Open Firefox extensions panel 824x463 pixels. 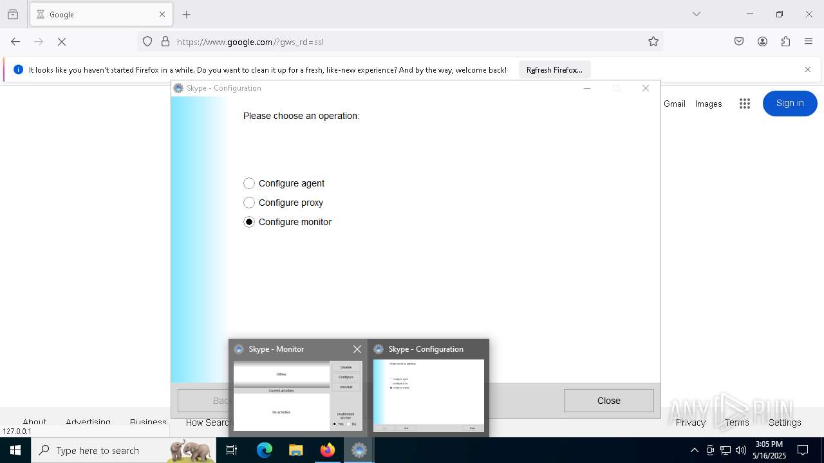785,42
